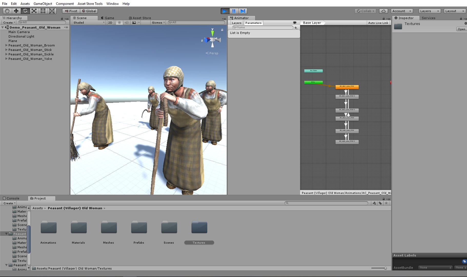Select the Move tool
This screenshot has height=277, width=467.
point(16,11)
